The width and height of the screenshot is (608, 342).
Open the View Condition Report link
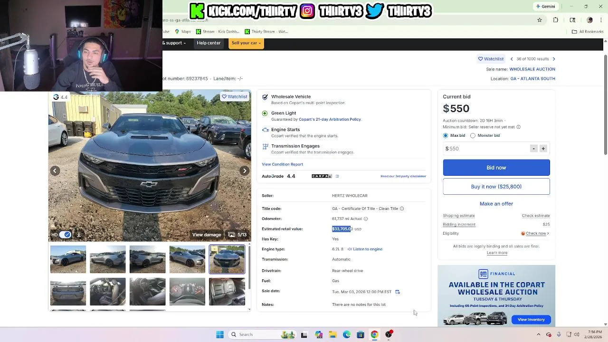tap(282, 164)
